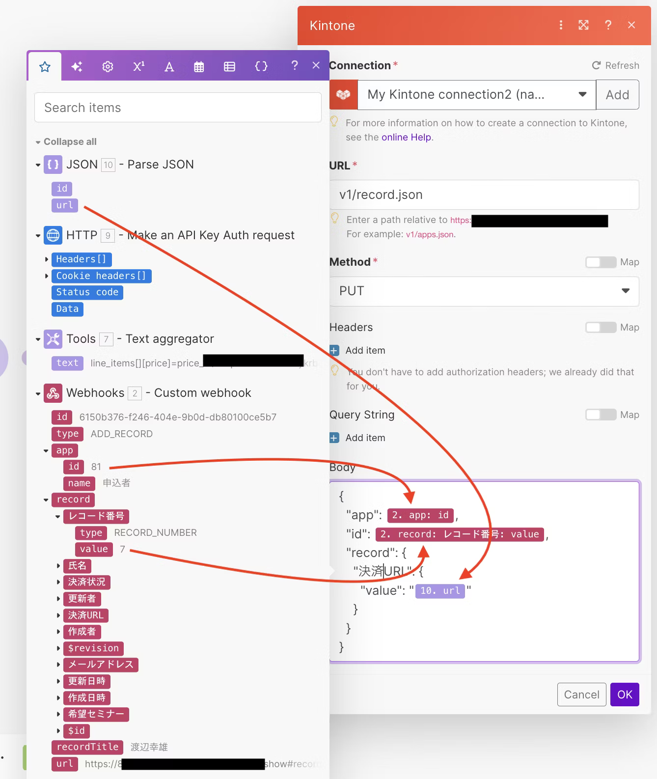Screen dimensions: 657x779
Task: Click OK to save module
Action: tap(625, 695)
